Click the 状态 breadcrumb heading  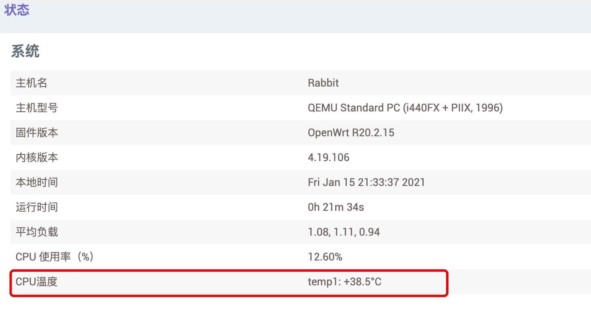[x=17, y=10]
